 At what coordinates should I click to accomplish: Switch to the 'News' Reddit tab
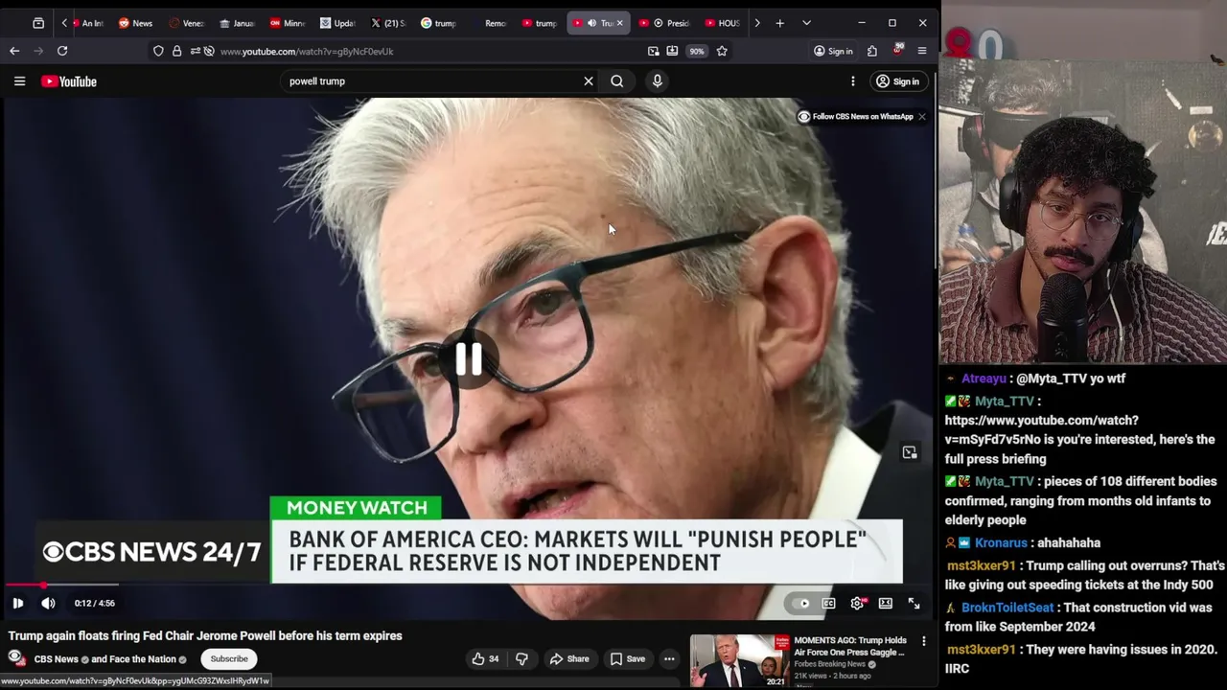tap(135, 23)
